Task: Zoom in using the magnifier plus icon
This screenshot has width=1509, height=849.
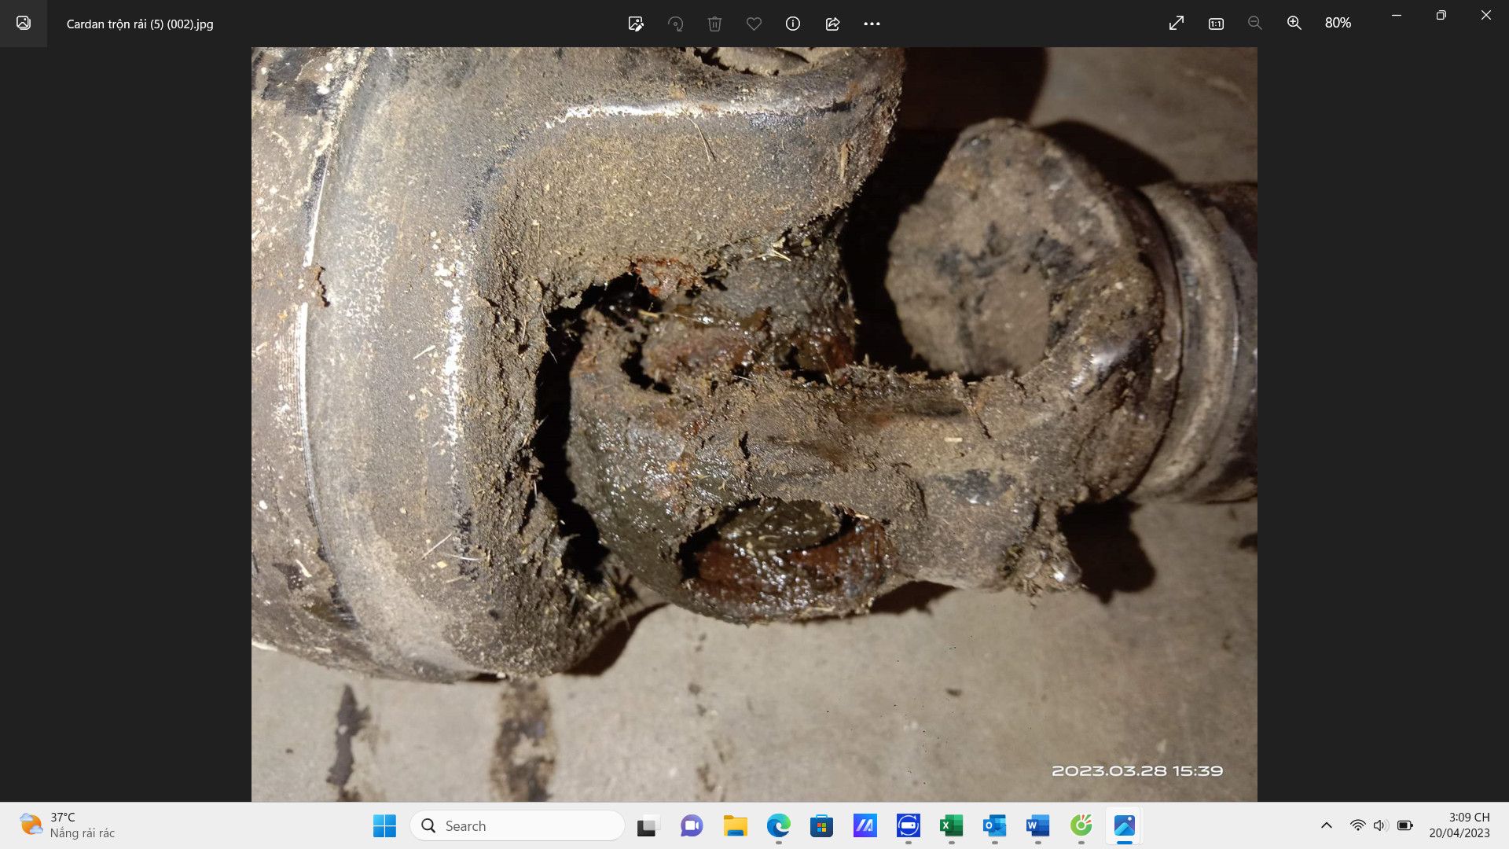Action: (x=1294, y=24)
